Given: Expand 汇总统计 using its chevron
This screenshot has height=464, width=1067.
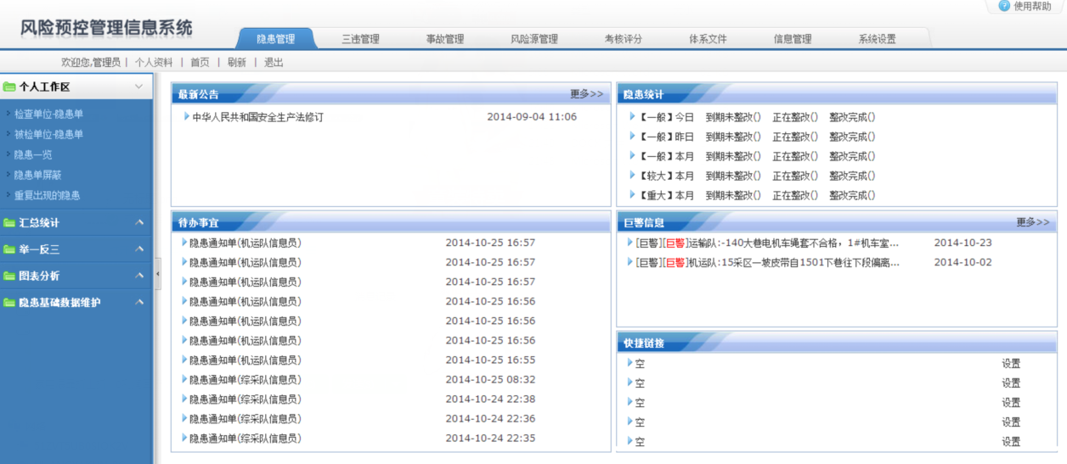Looking at the screenshot, I should (x=138, y=223).
